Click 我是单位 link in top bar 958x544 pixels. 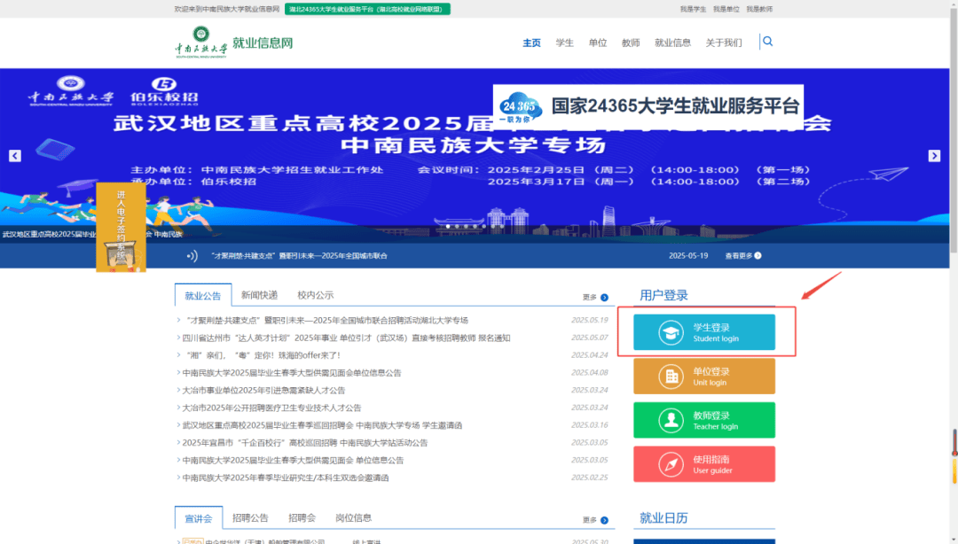[726, 9]
